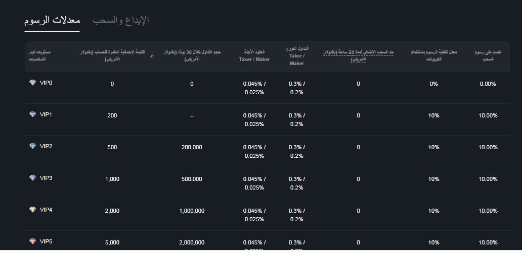
Task: Click the VIP0 diamond icon
Action: coord(32,83)
